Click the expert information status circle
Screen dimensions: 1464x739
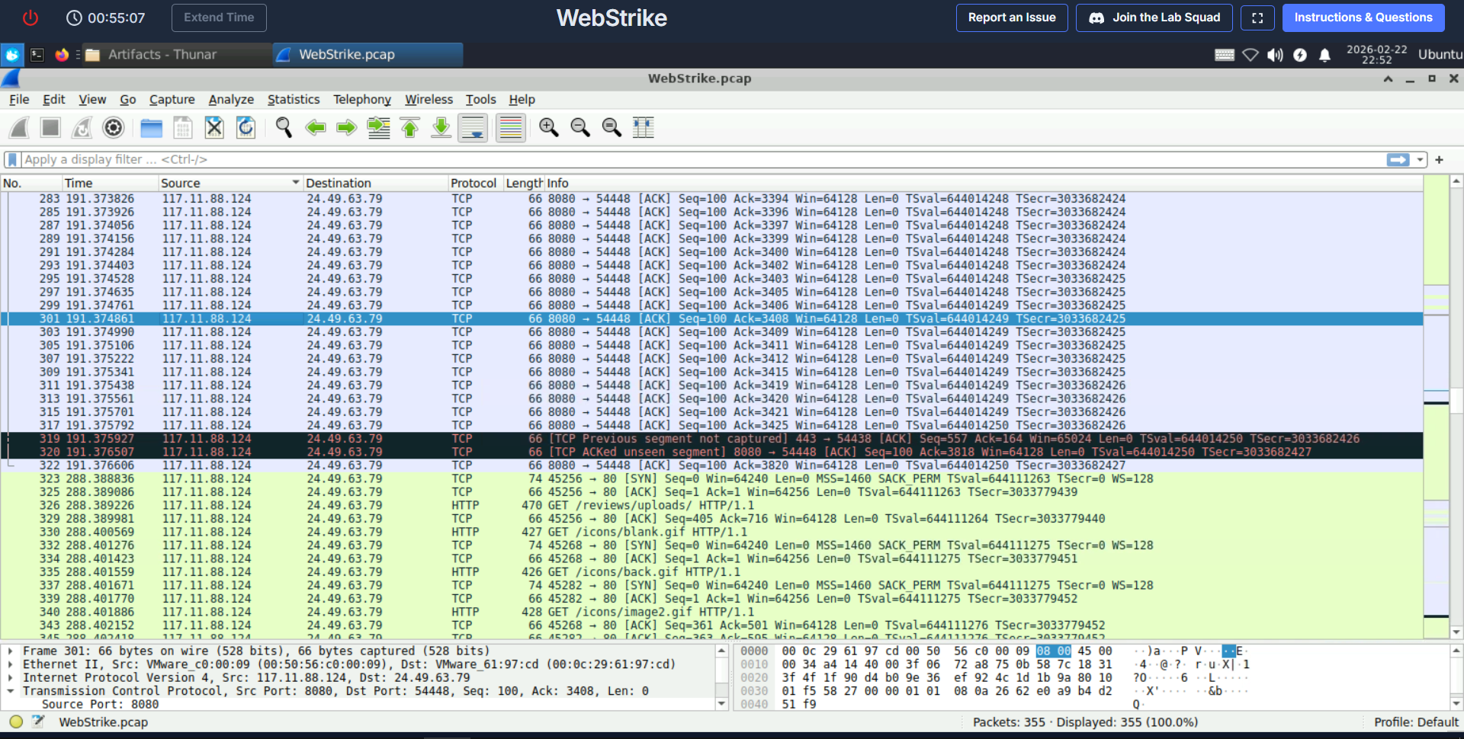tap(16, 721)
